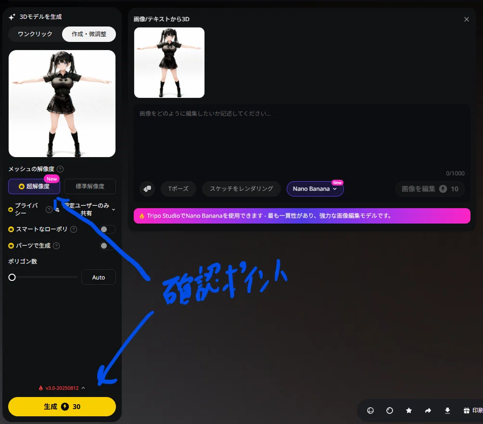This screenshot has width=483, height=424.
Task: Click the dice random prompt icon
Action: point(147,188)
